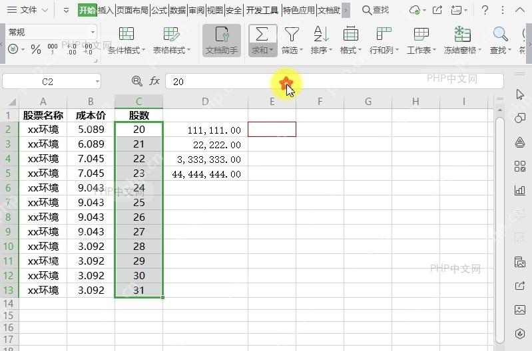Click cell B2 with value 5.089
Viewport: 532px width, 351px height.
click(91, 130)
